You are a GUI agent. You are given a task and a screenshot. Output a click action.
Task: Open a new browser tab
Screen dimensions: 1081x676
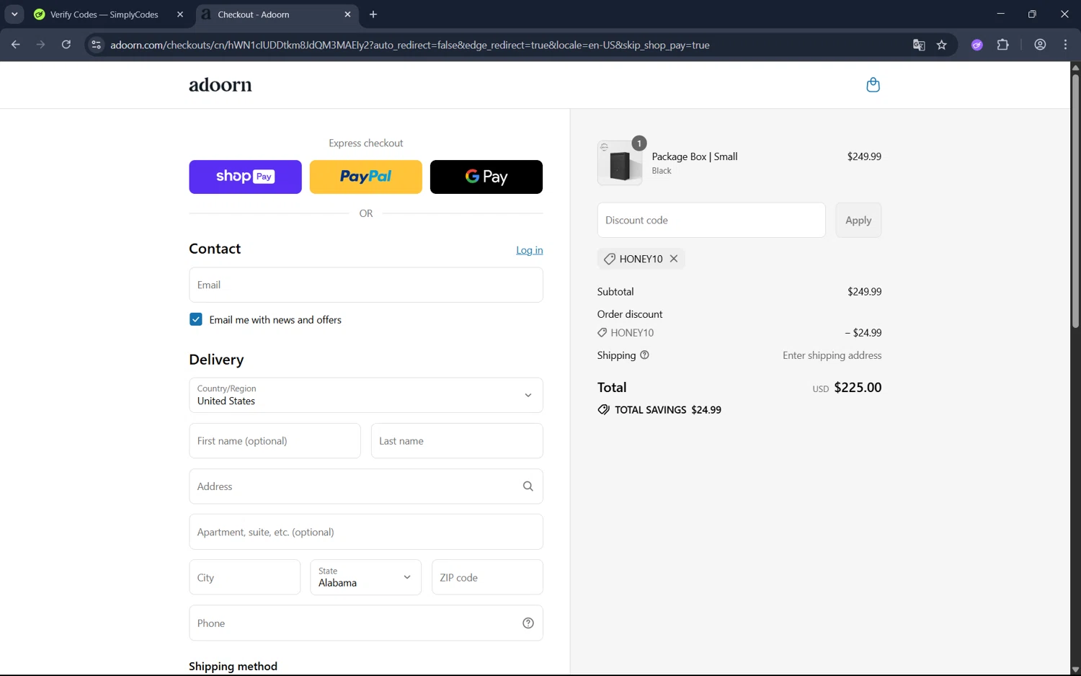(x=373, y=14)
